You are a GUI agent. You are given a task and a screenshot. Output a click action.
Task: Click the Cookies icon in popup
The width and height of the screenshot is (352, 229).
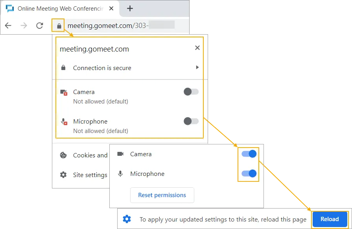pos(63,155)
